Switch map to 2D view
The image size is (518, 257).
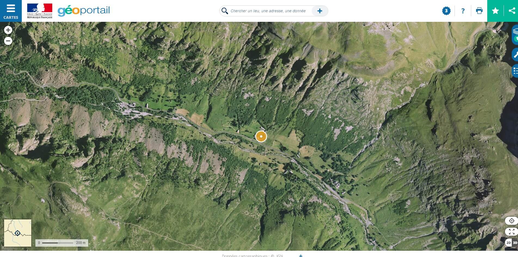click(x=508, y=243)
